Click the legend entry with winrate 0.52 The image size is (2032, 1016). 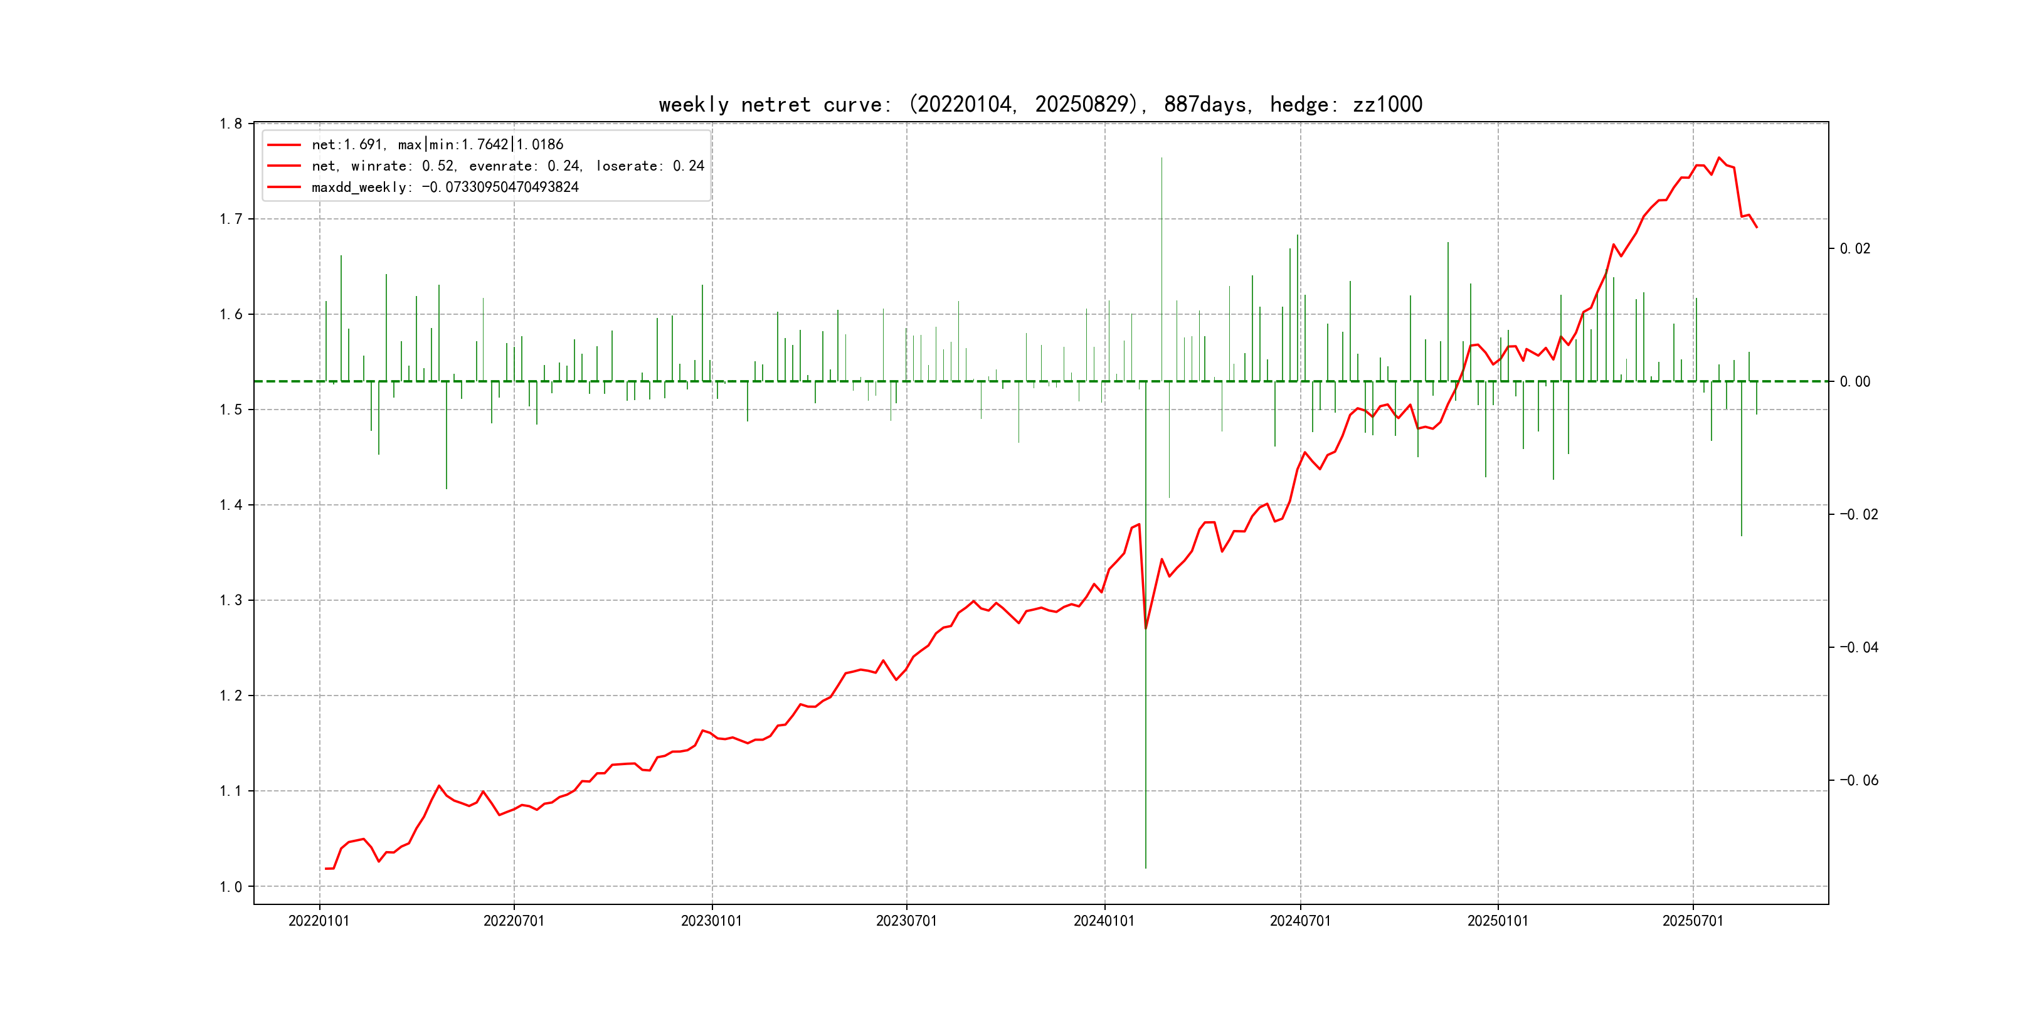coord(507,166)
